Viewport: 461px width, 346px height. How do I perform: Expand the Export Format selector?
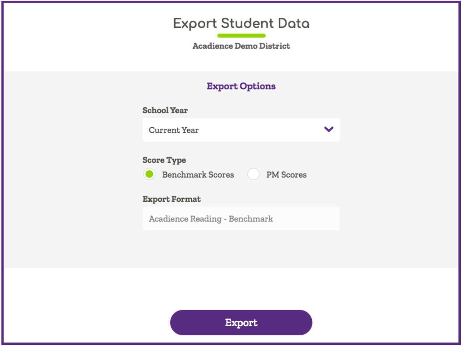[241, 218]
